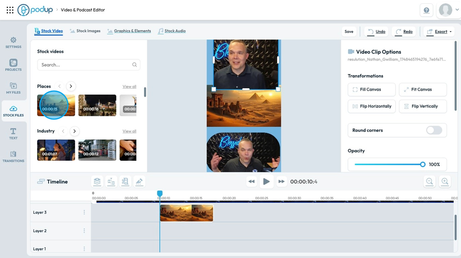
Task: Select the 00:00:16 Places video thumbnail
Action: (97, 105)
